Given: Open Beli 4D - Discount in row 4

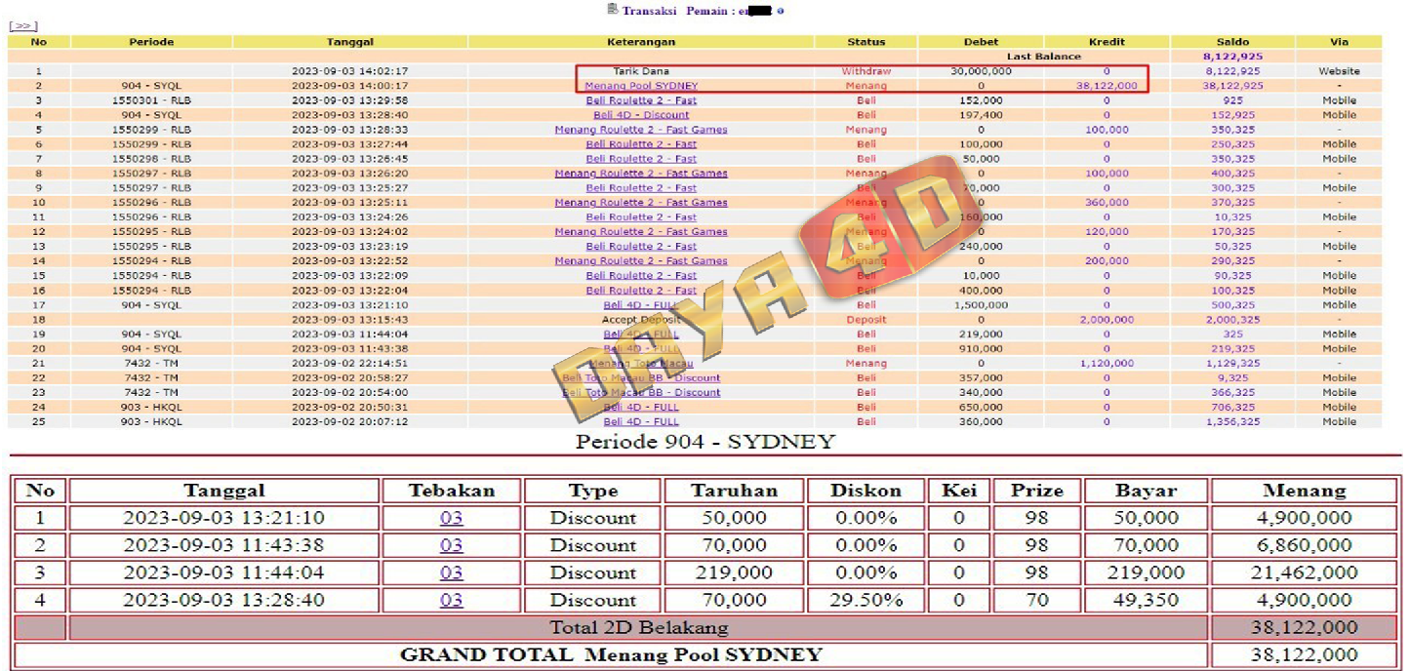Looking at the screenshot, I should (x=641, y=115).
